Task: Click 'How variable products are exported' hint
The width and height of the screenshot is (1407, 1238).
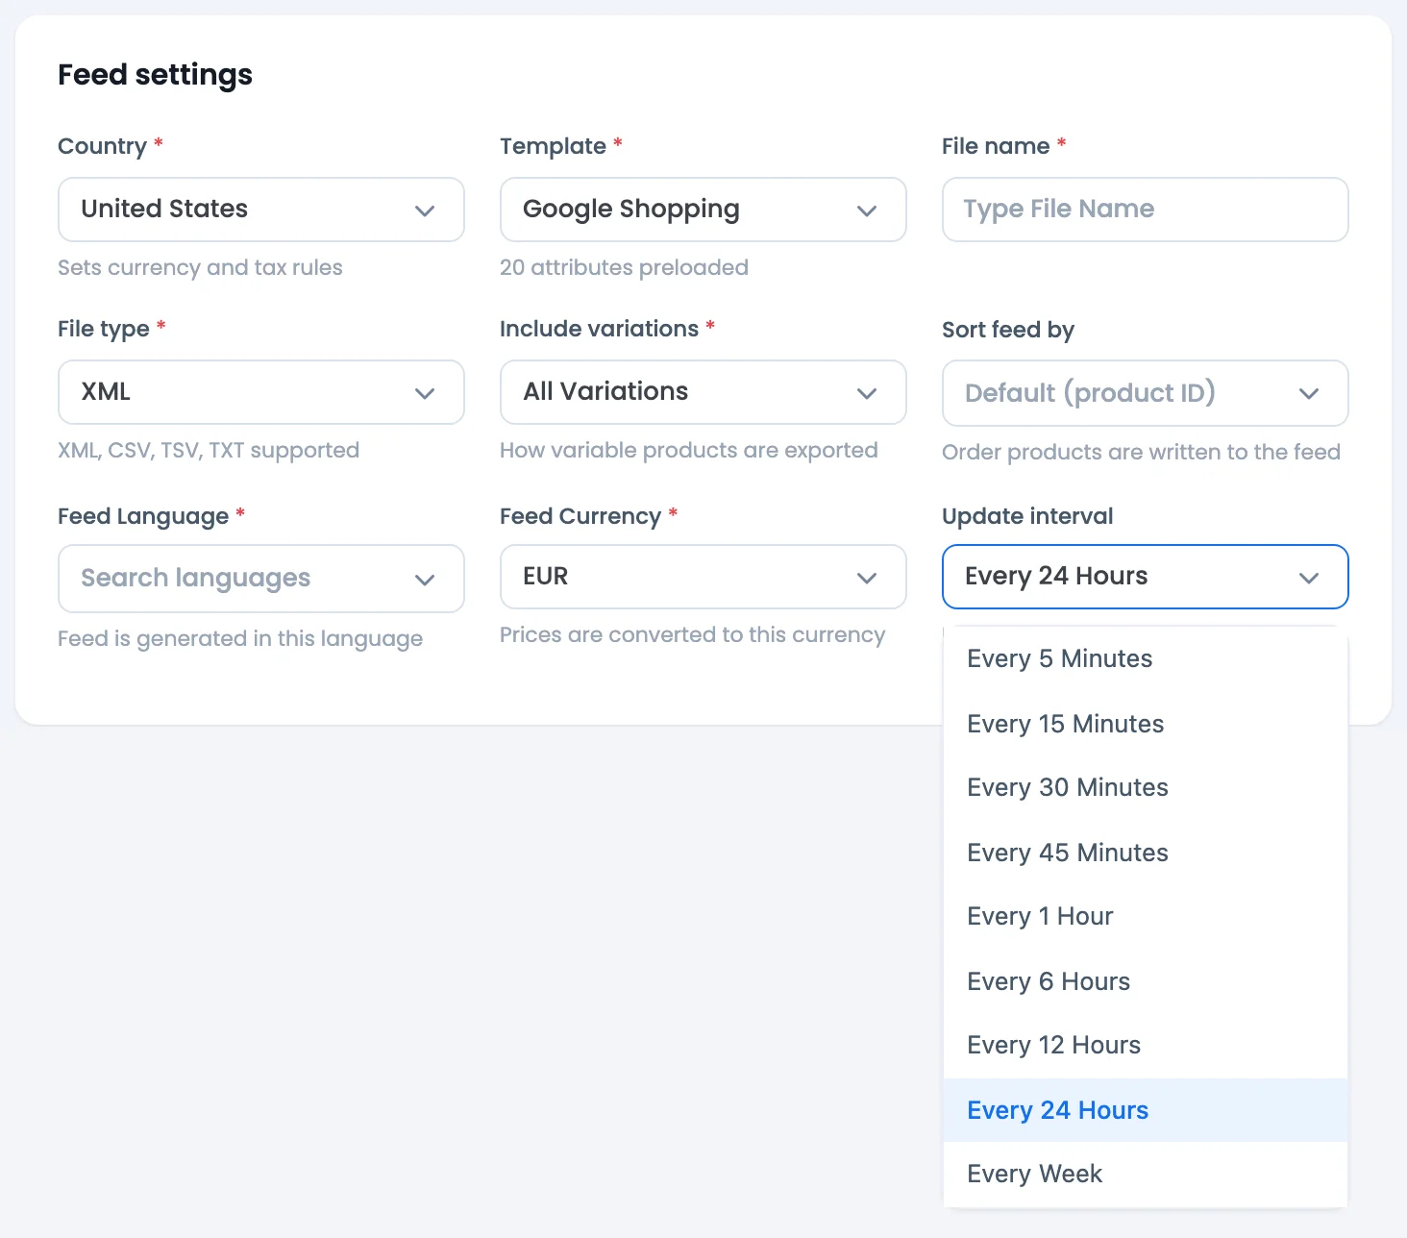Action: click(x=688, y=450)
